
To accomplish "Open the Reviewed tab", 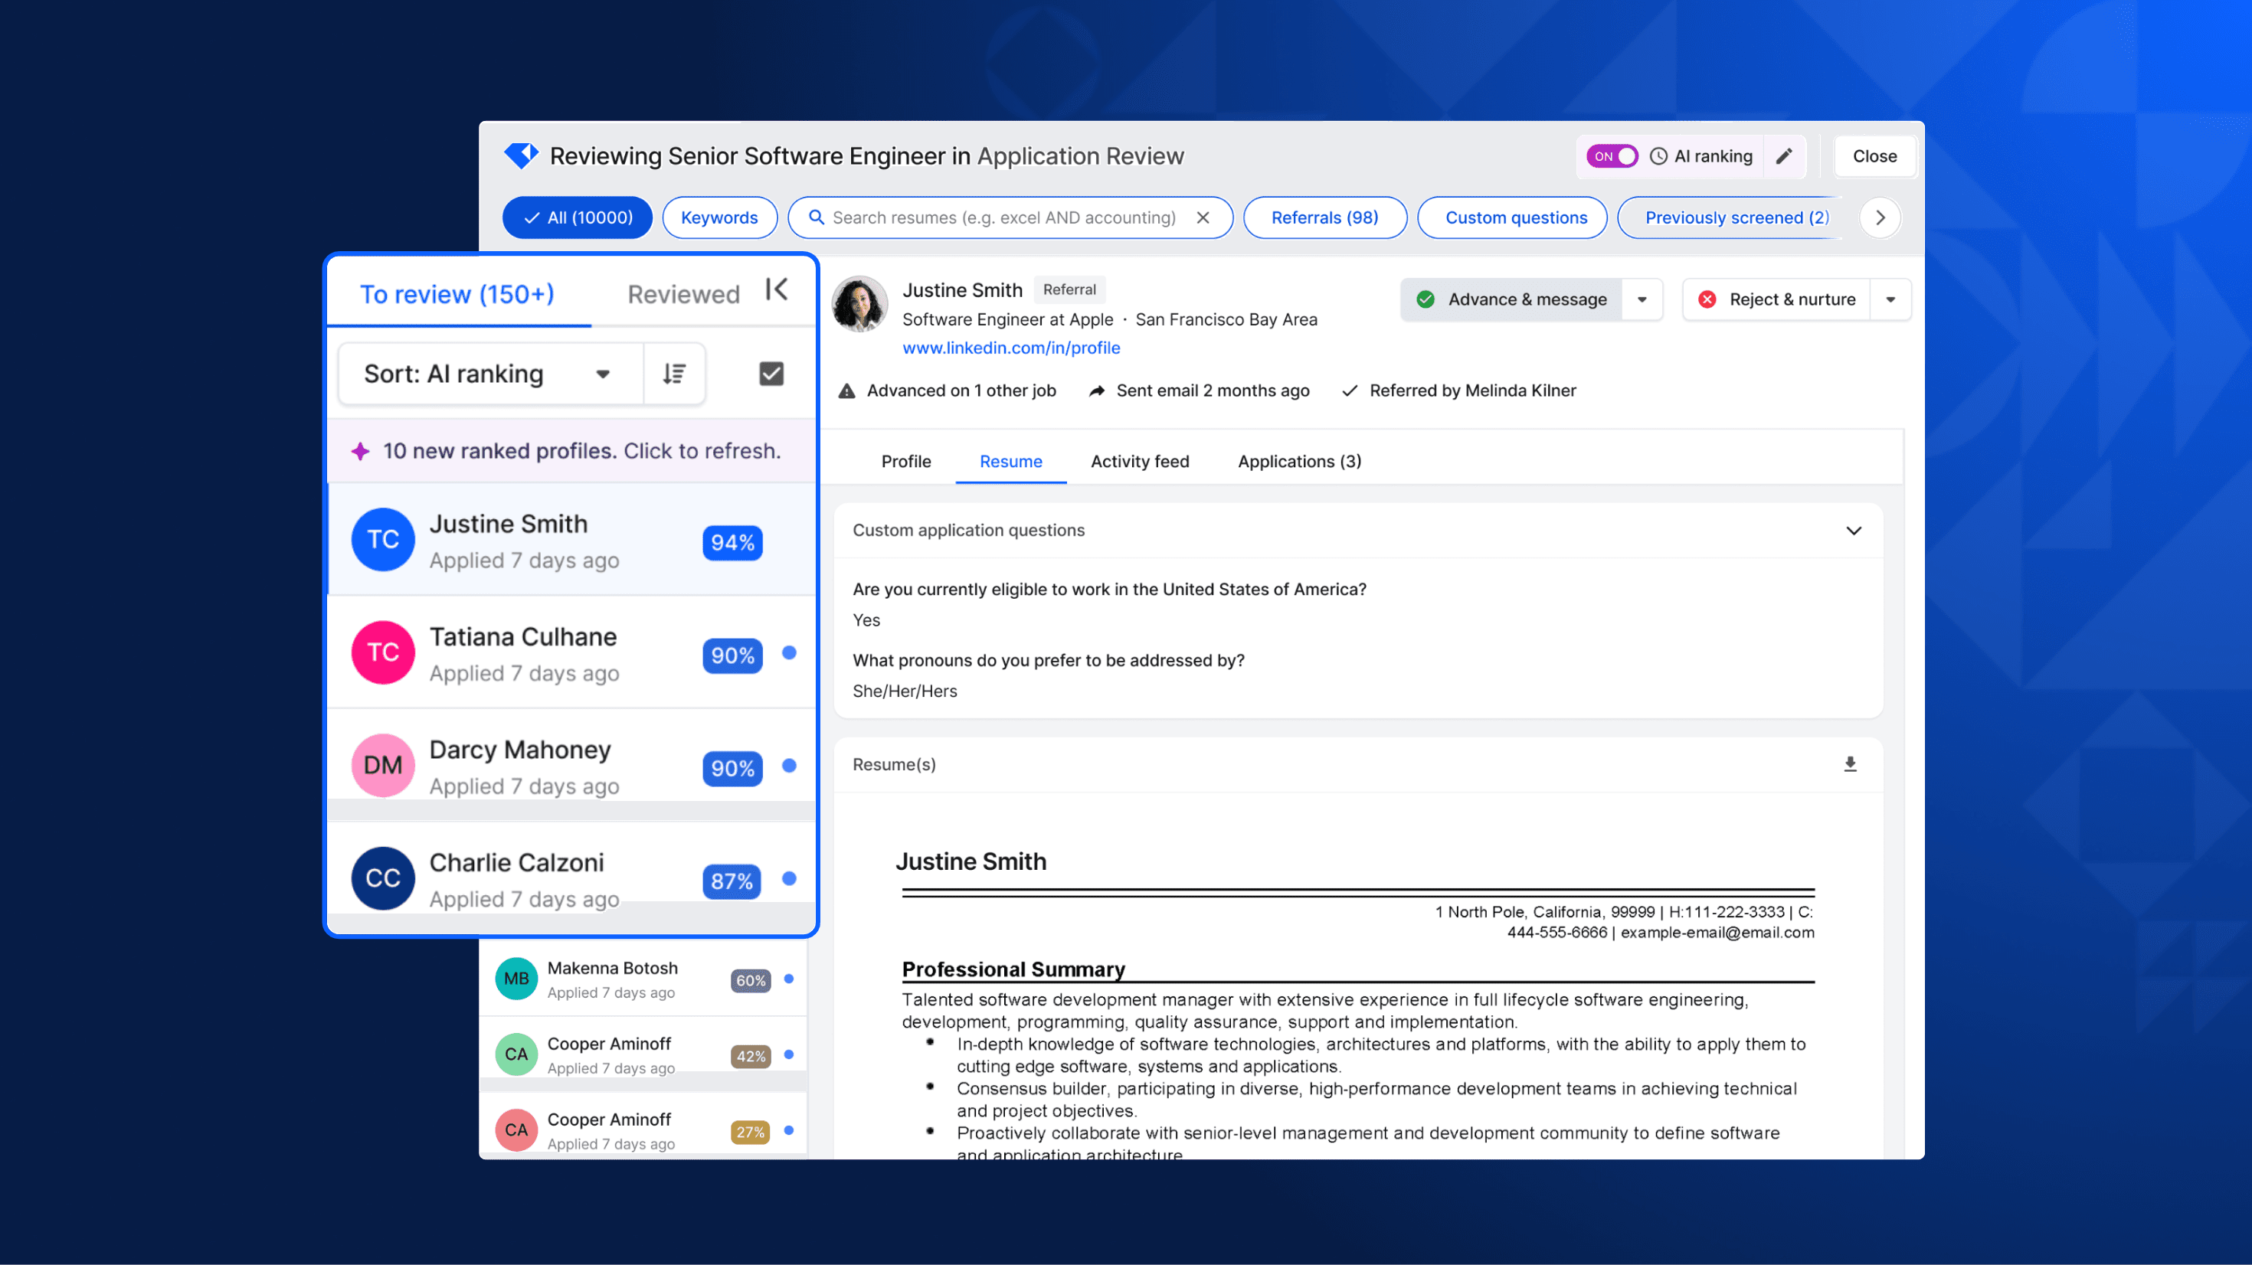I will coord(682,294).
